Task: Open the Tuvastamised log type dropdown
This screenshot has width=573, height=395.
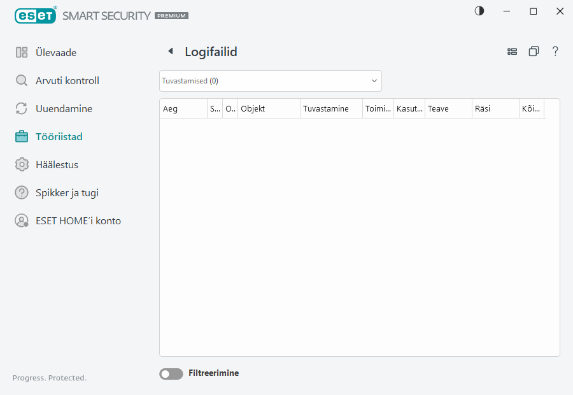Action: point(270,81)
